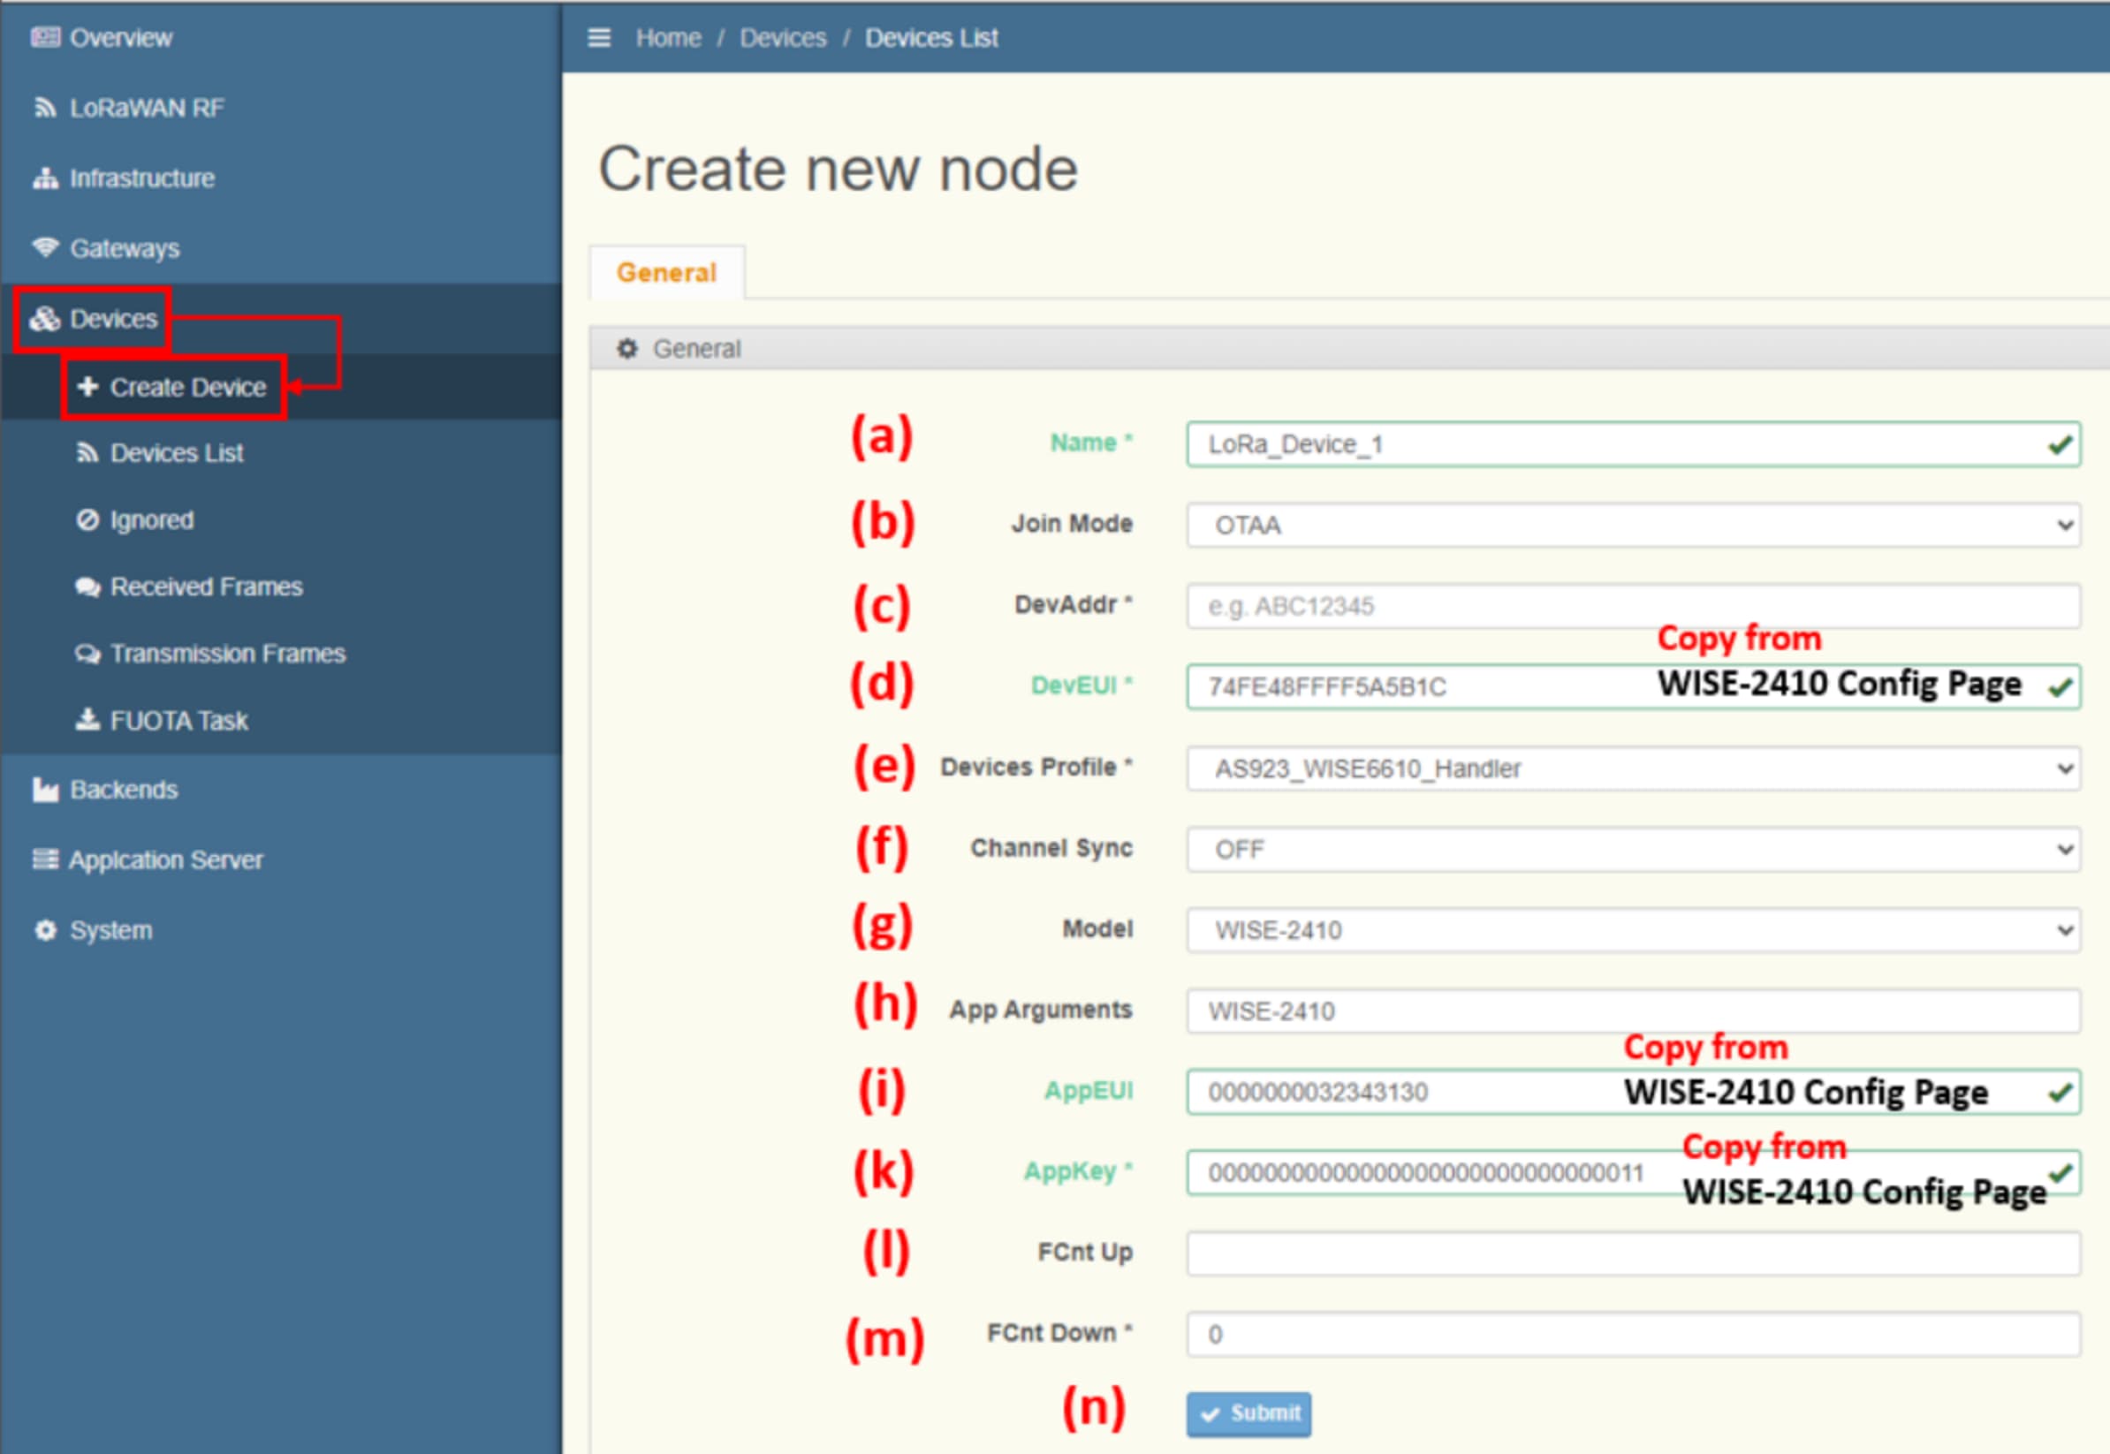The width and height of the screenshot is (2110, 1454).
Task: Click the FCnt Up input field
Action: coord(1633,1253)
